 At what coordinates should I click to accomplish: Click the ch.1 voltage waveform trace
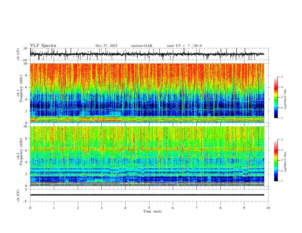pos(147,54)
